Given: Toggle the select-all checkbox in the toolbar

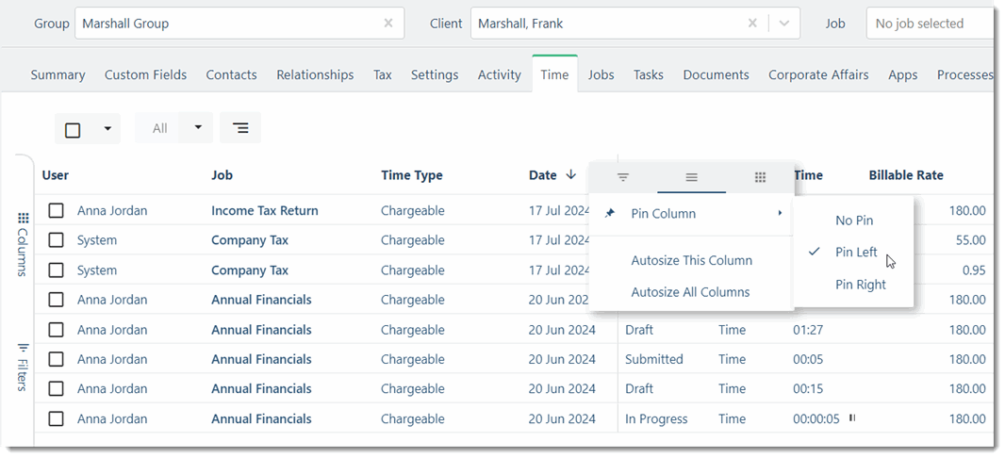Looking at the screenshot, I should [74, 130].
